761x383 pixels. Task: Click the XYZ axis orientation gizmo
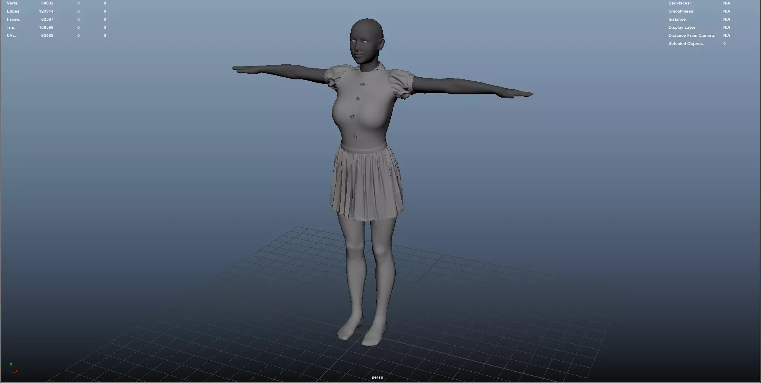[x=13, y=368]
